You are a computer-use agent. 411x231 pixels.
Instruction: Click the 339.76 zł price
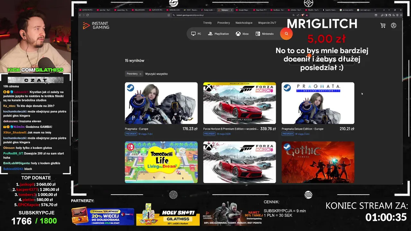coord(268,129)
